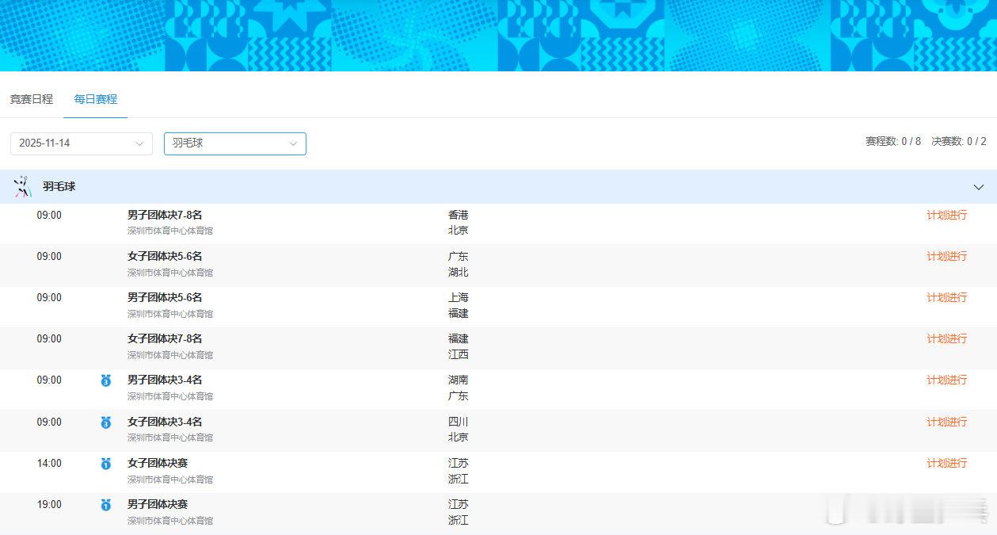Open the 2025-11-14 date dropdown
997x535 pixels.
(82, 143)
